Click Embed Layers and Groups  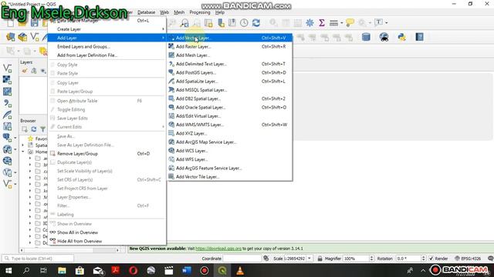[107, 46]
